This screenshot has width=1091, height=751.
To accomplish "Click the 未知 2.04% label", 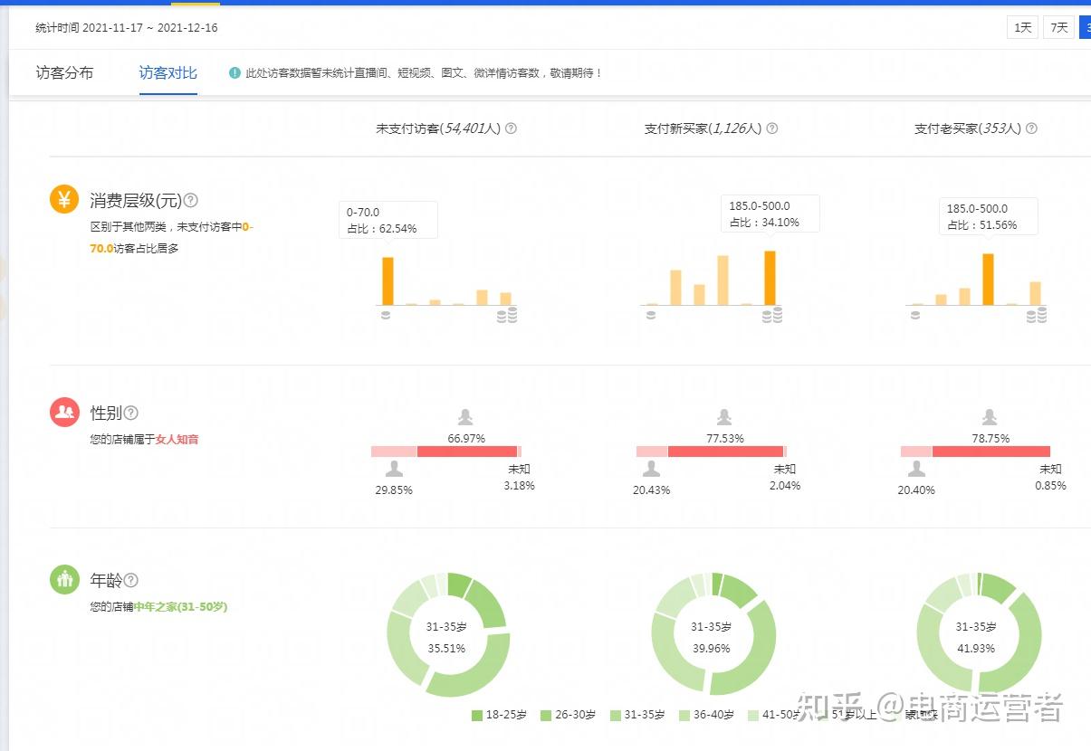I will 785,477.
